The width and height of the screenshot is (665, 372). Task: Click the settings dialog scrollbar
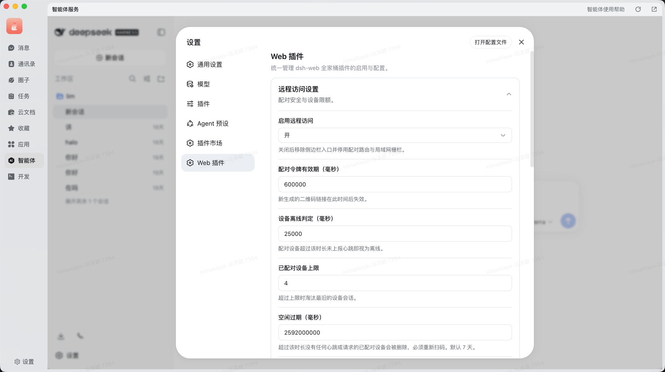tap(532, 110)
